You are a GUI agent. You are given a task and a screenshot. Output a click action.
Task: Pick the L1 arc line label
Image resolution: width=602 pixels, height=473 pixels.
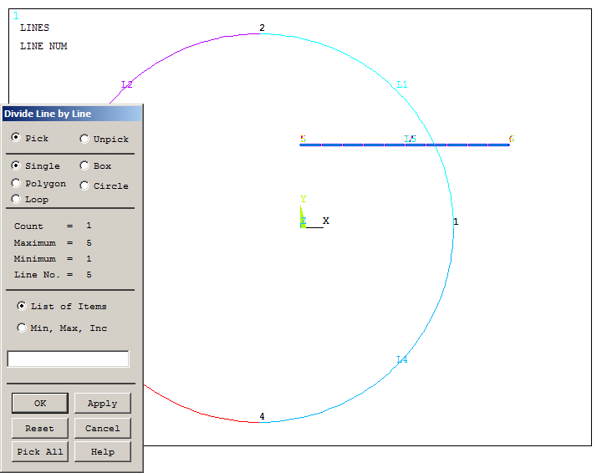tap(402, 84)
